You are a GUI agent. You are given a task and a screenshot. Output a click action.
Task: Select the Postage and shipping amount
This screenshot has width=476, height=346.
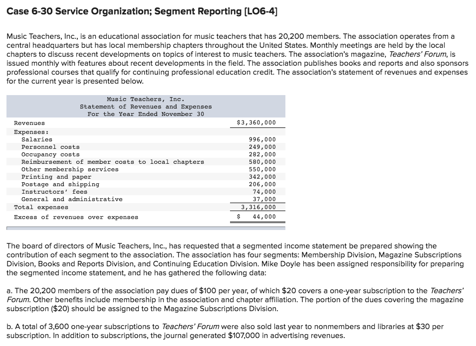click(x=263, y=184)
